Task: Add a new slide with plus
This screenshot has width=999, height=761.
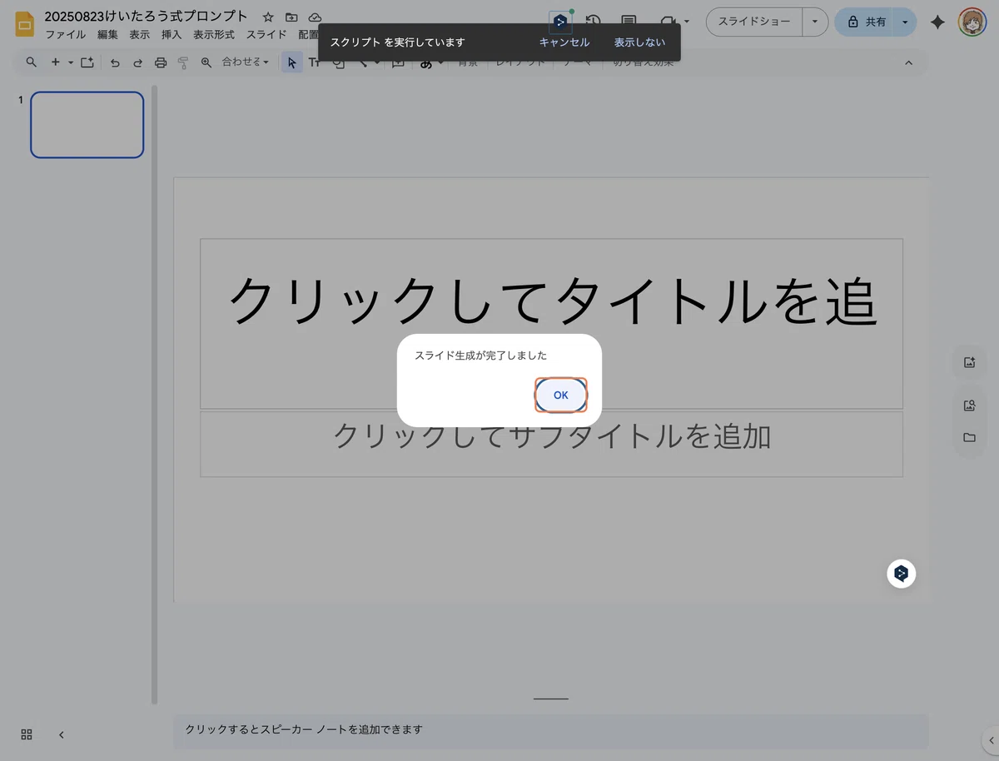Action: (x=56, y=62)
